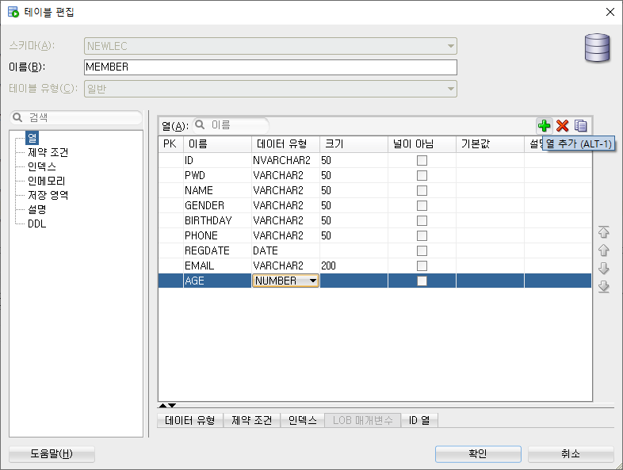Click the EMAIL name cell
The image size is (623, 470).
217,266
